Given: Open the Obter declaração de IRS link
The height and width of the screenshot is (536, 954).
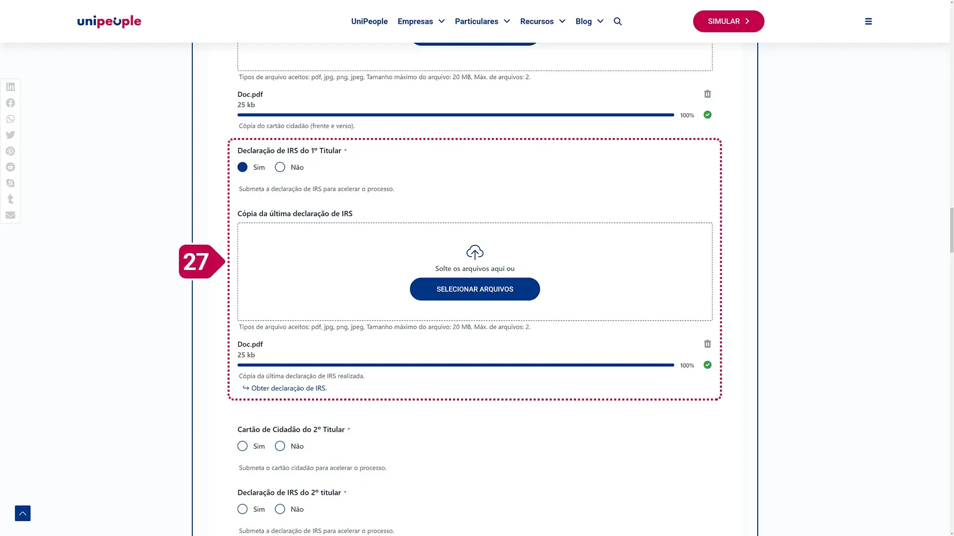Looking at the screenshot, I should point(289,388).
